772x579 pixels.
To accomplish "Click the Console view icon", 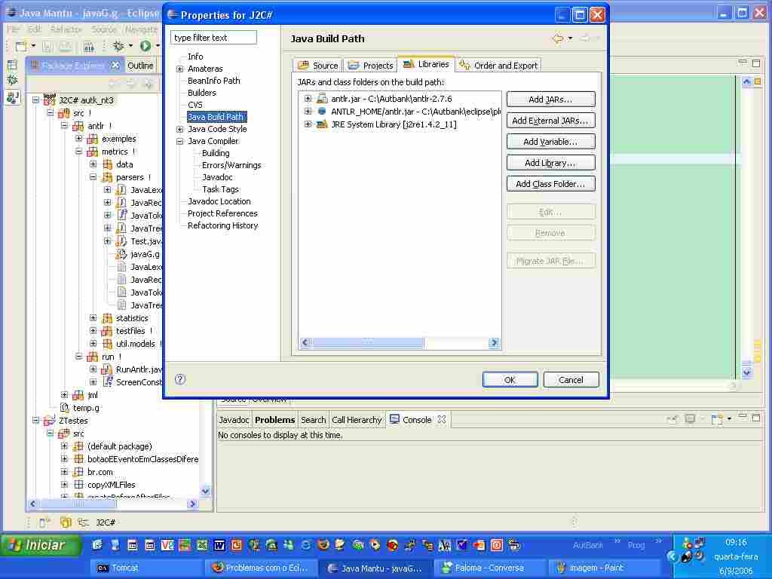I will (394, 420).
